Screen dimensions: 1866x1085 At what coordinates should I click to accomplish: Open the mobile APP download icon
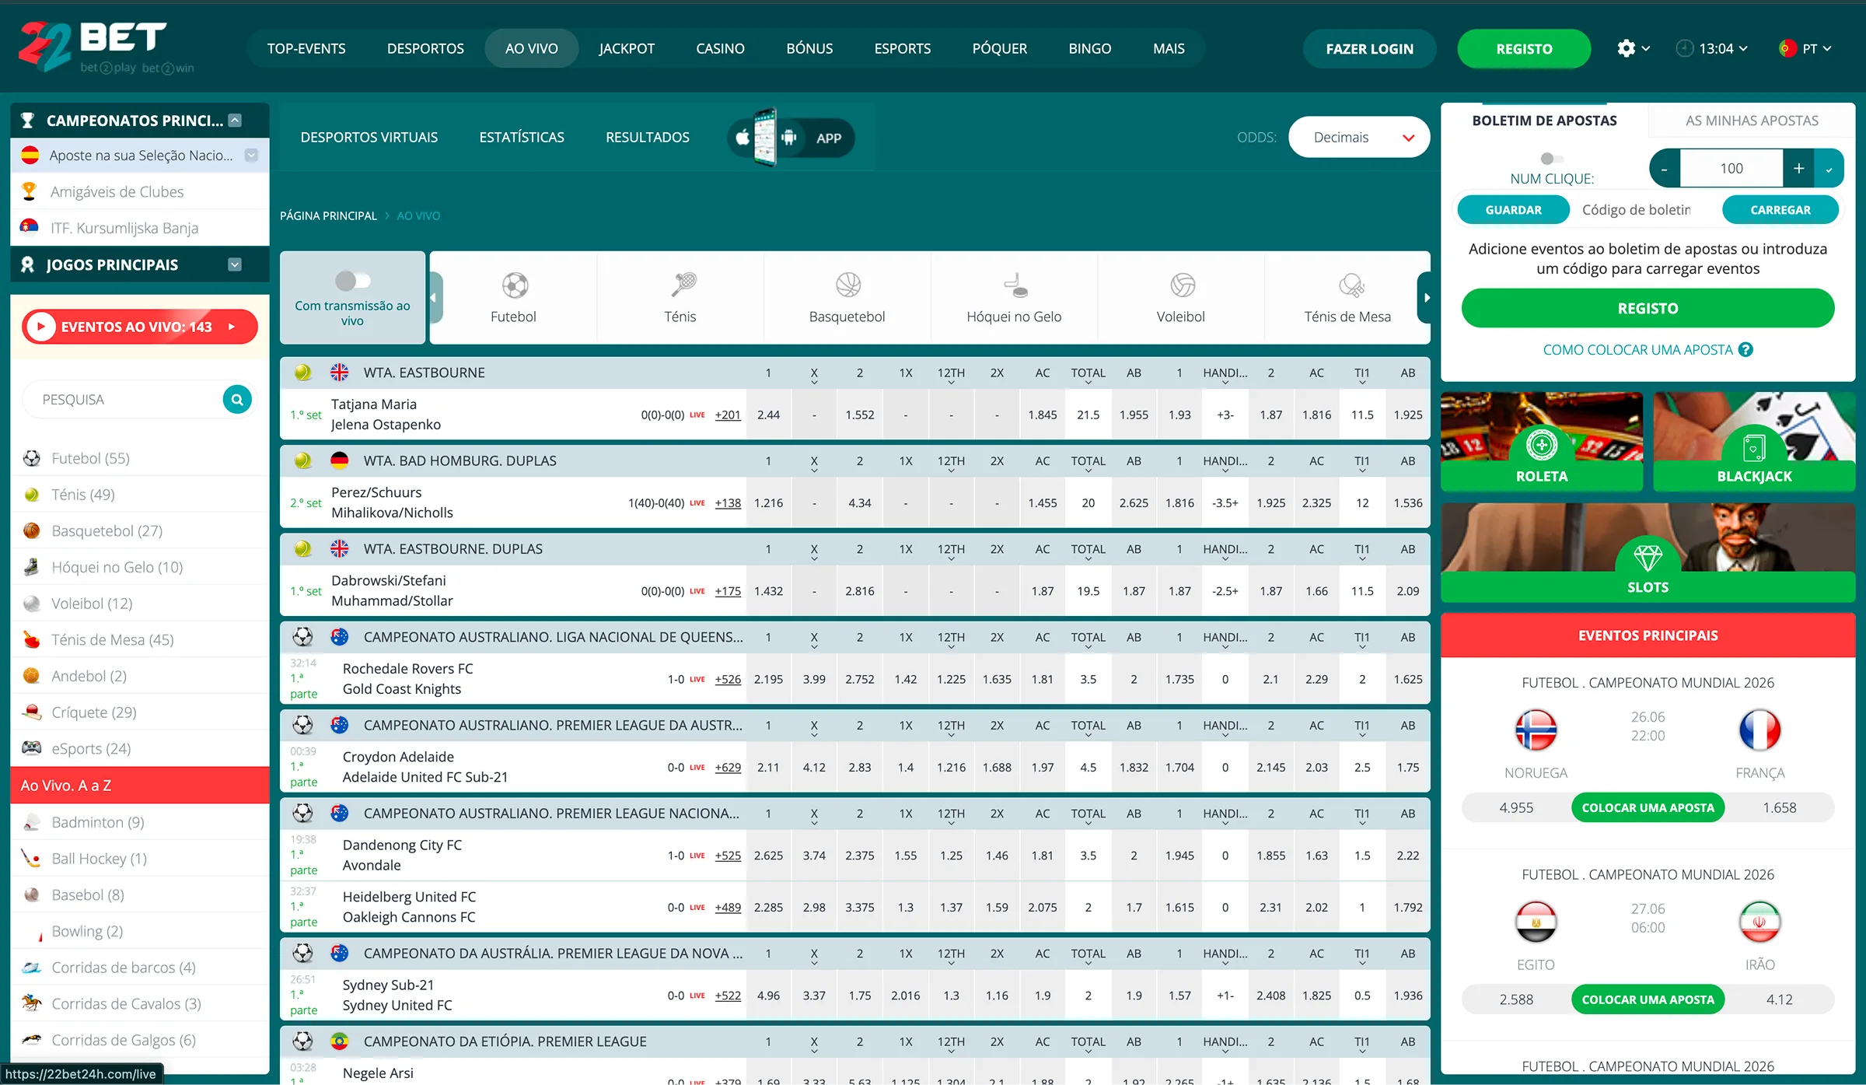point(791,138)
